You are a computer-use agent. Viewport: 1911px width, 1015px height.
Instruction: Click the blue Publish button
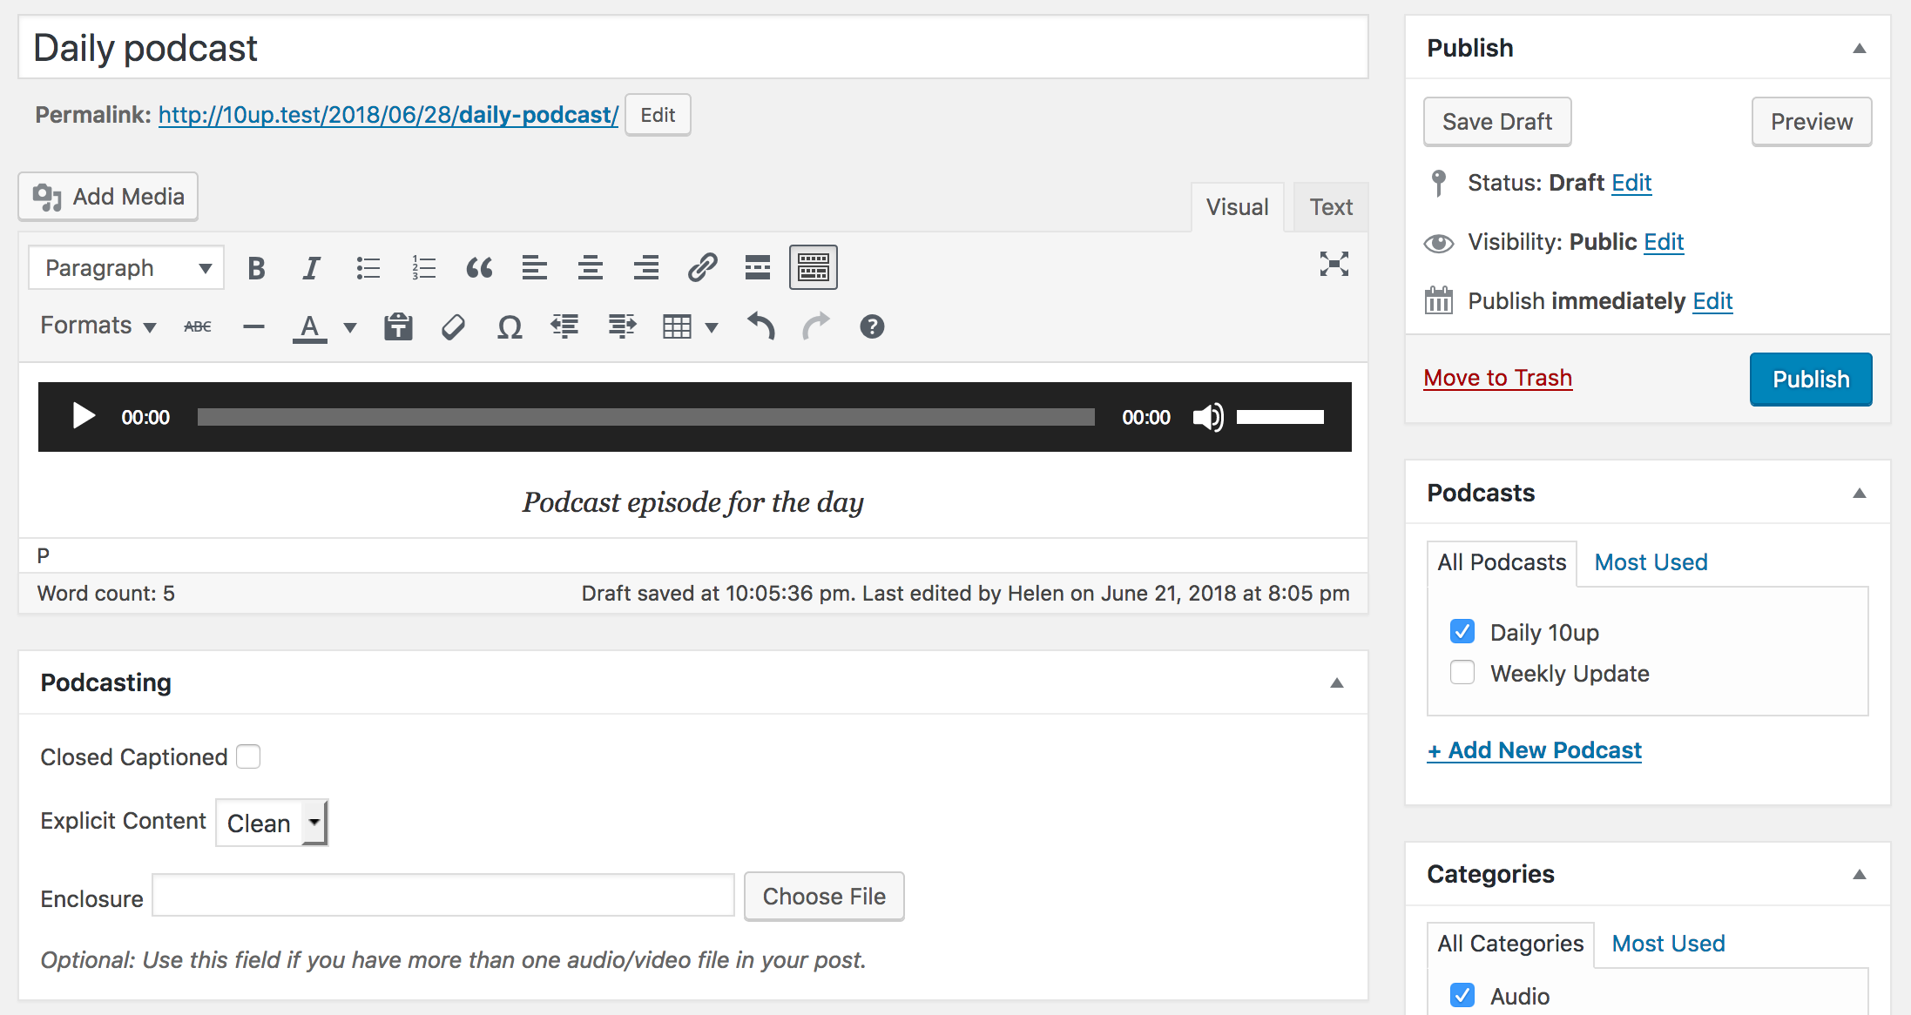pos(1810,380)
